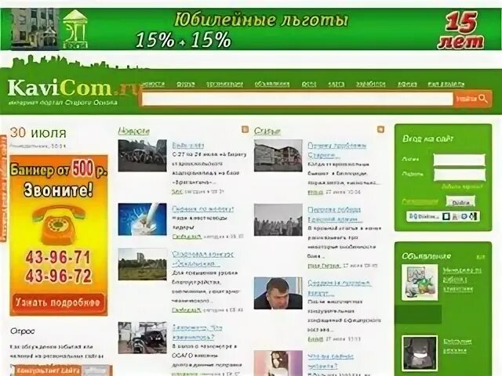502x376 pixels.
Task: Click the login submit button in the login panel
Action: [x=460, y=202]
